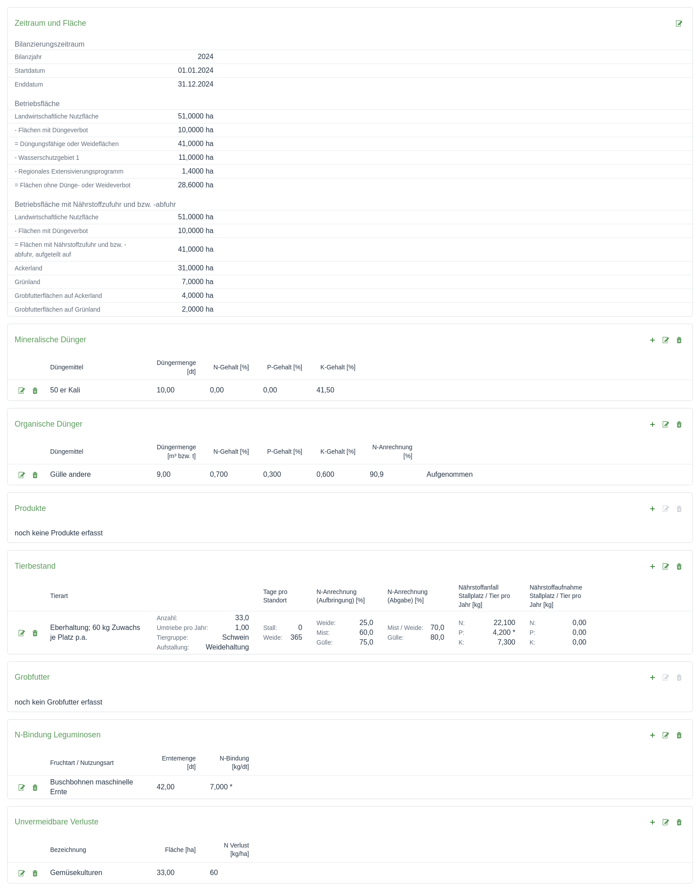Click the noch kein Grobfutter erfasst text
Viewport: 700px width, 895px height.
coord(59,702)
